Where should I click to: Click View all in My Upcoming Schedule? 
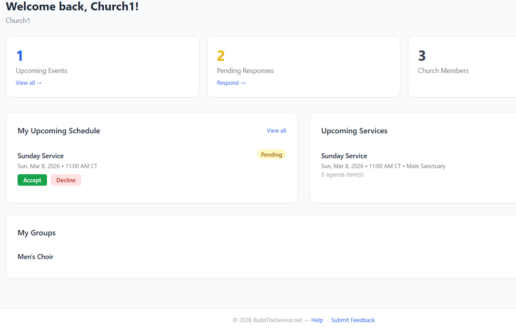pos(276,130)
